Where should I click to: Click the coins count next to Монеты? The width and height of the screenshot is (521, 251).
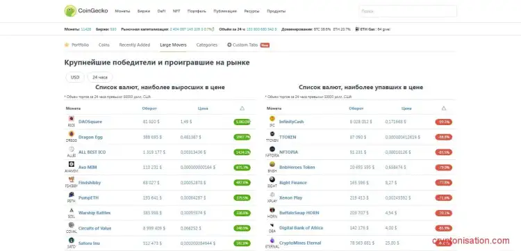[86, 29]
